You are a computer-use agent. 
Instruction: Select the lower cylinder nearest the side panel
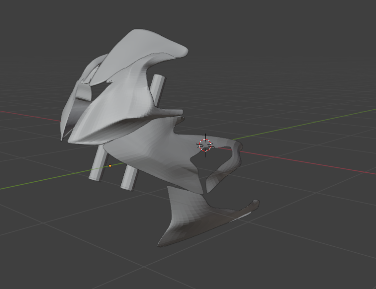coord(129,178)
